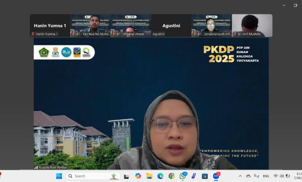302x182 pixels.
Task: Open WhatsApp with unread message badge
Action: [183, 176]
